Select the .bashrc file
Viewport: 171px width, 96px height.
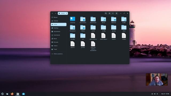coord(114,35)
